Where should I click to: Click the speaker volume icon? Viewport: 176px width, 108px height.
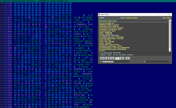click(x=145, y=62)
